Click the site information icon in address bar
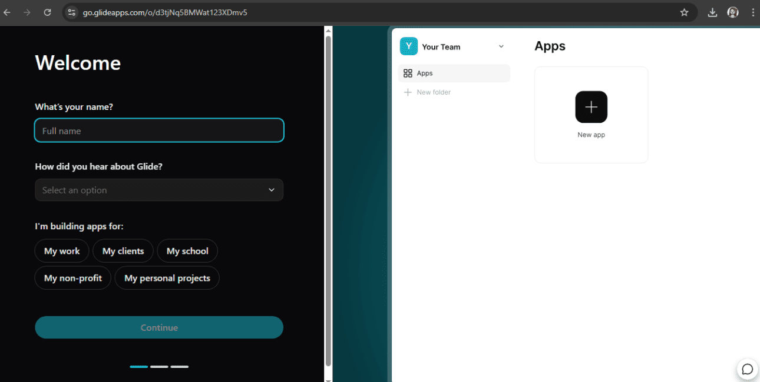This screenshot has width=760, height=382. click(x=72, y=12)
